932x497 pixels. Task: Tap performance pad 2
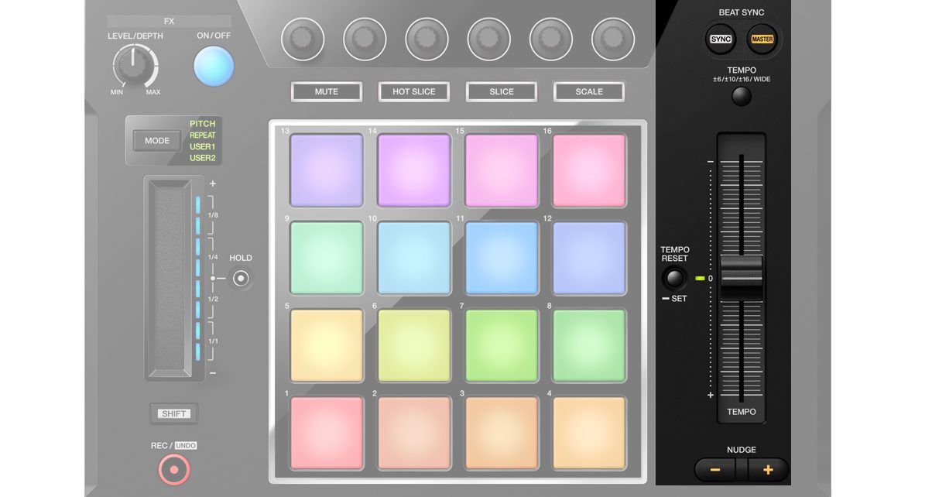tap(414, 433)
